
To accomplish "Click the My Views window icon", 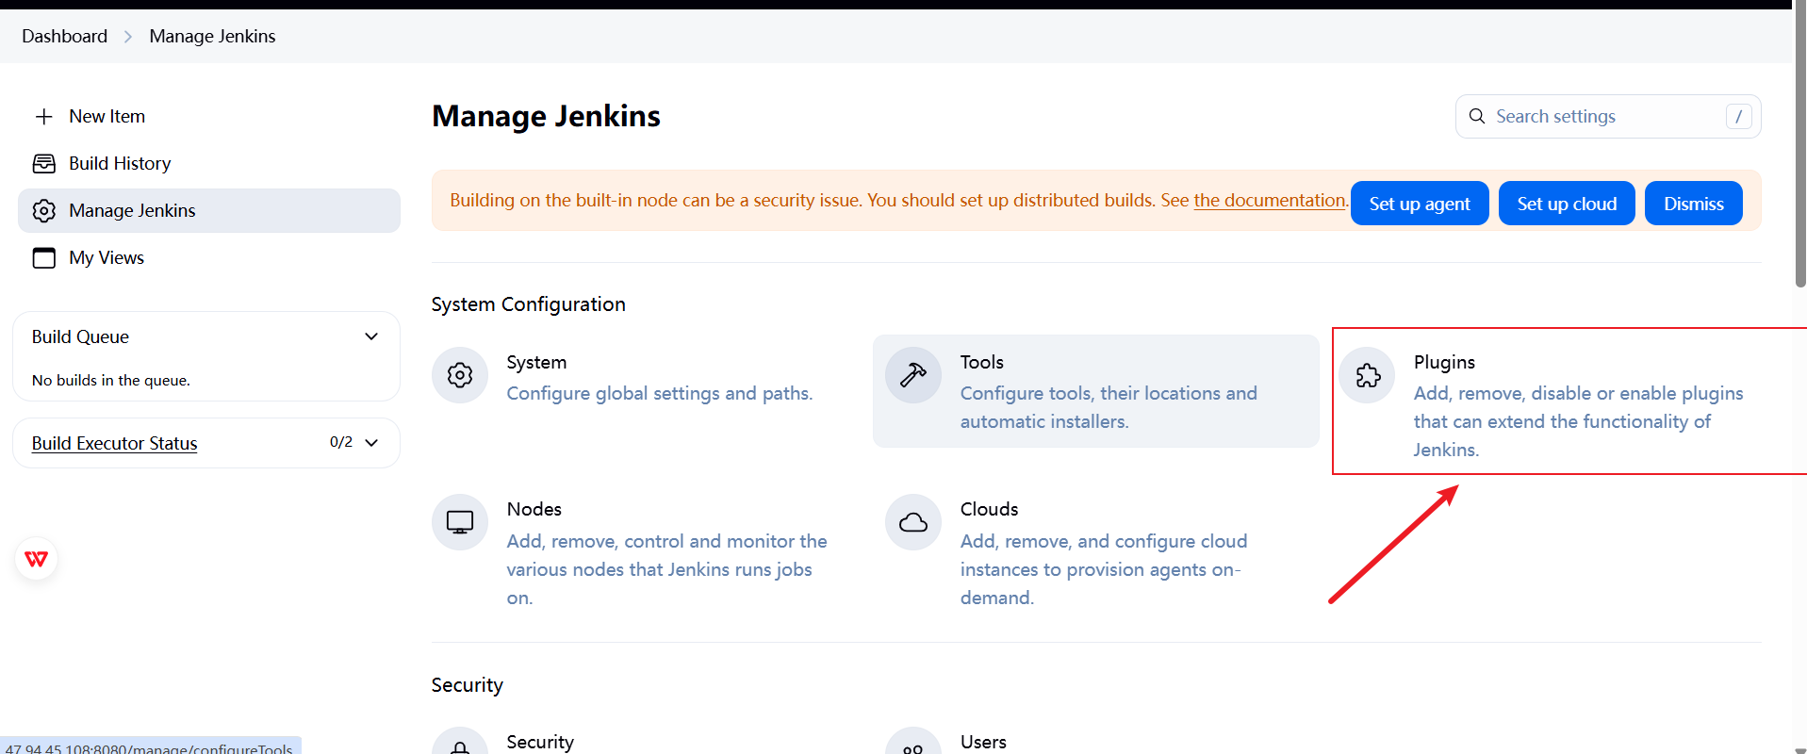I will tap(43, 257).
